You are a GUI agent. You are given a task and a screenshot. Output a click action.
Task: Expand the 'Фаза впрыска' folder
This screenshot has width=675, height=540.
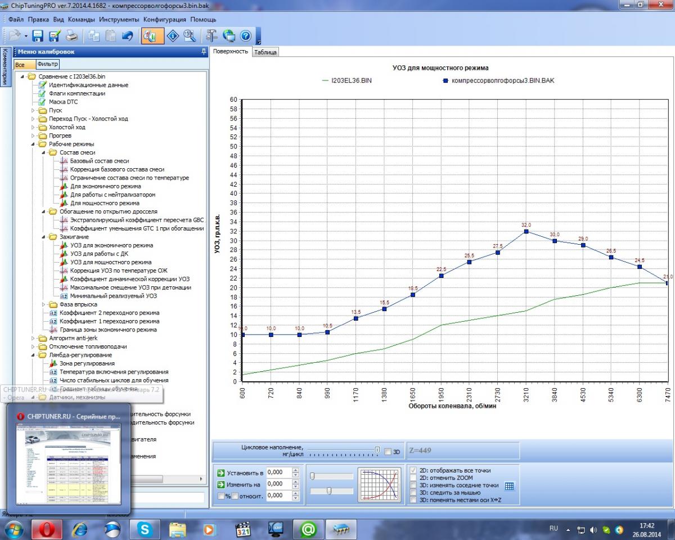[x=43, y=304]
